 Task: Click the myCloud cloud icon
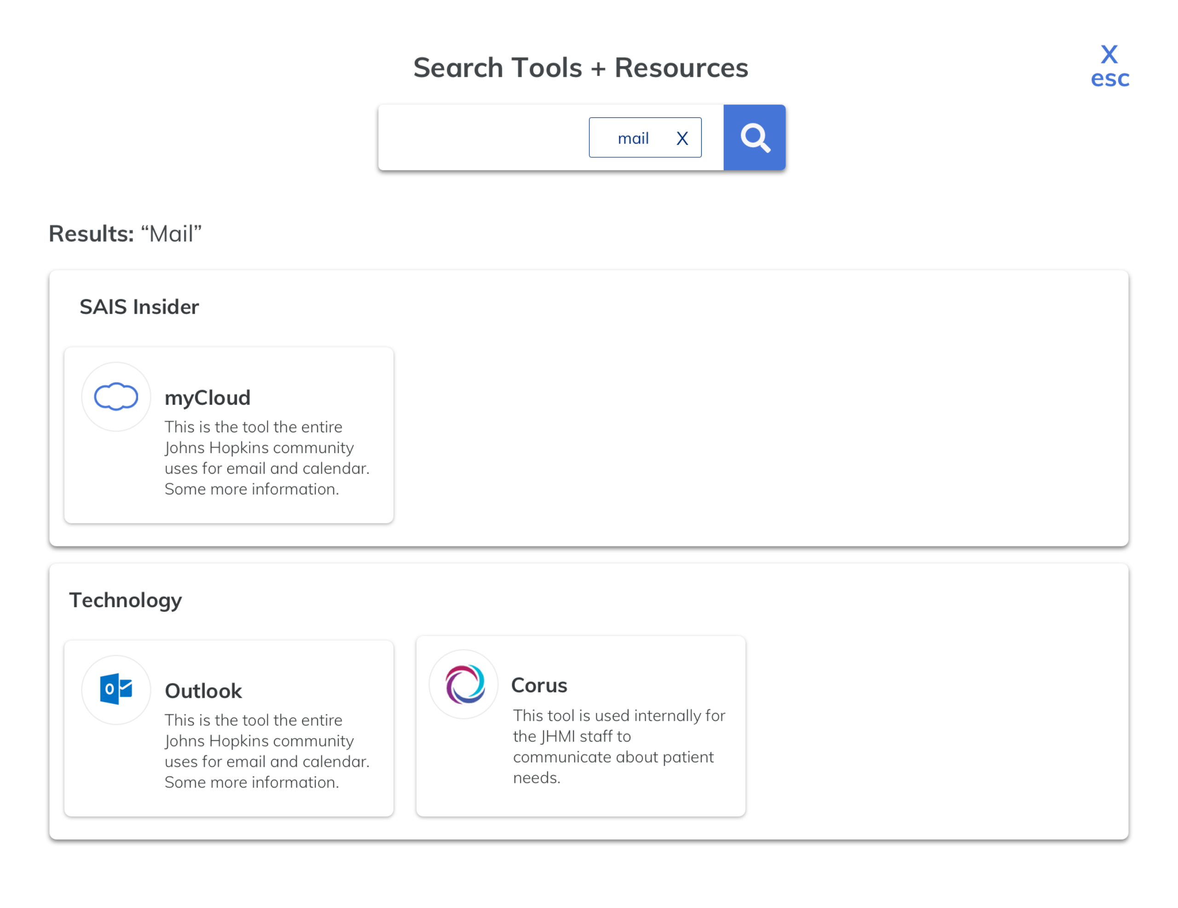pyautogui.click(x=116, y=397)
